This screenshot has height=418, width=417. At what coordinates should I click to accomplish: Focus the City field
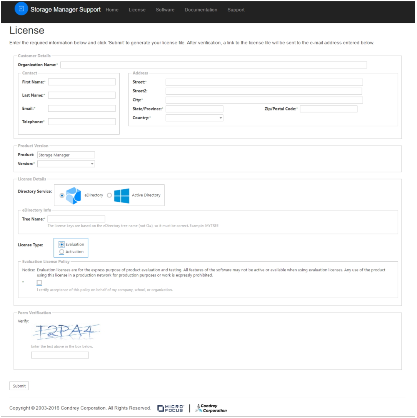pyautogui.click(x=264, y=100)
